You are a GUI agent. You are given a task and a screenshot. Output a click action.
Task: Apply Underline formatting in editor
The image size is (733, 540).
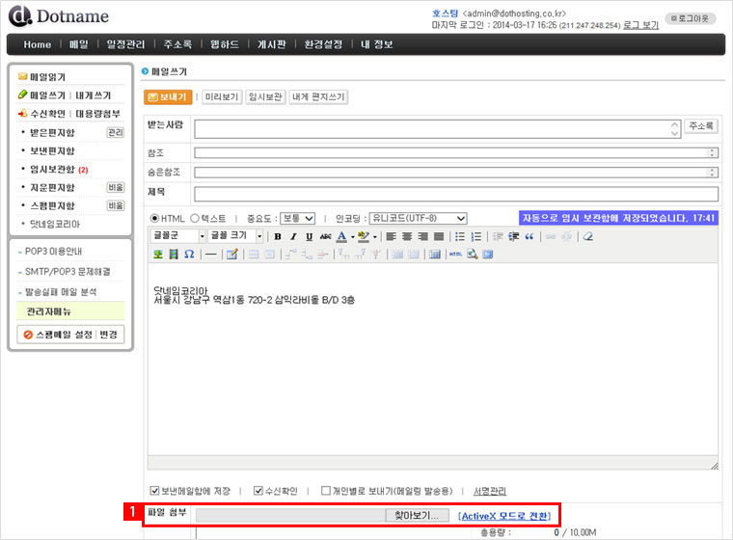click(309, 236)
